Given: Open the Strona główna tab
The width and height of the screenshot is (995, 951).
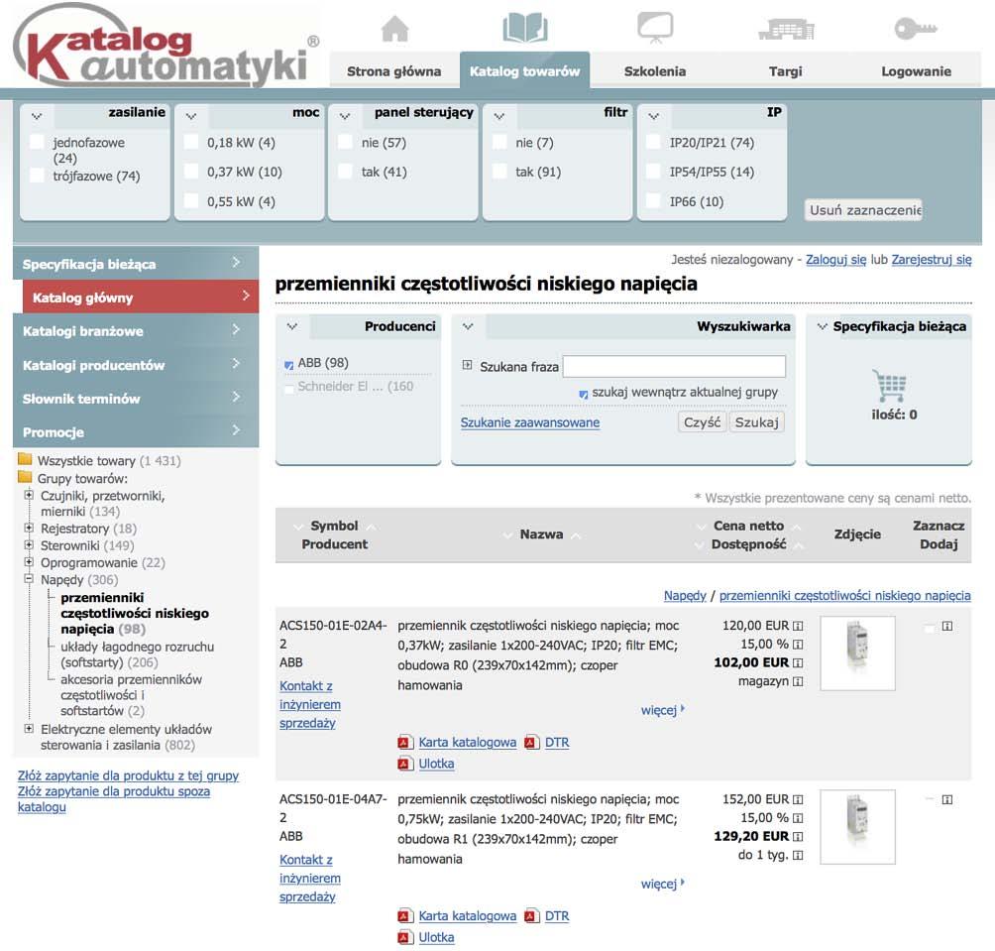Looking at the screenshot, I should coord(394,71).
